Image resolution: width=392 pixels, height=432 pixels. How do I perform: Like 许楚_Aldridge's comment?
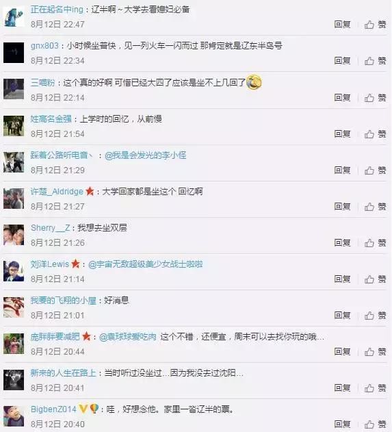tap(375, 206)
